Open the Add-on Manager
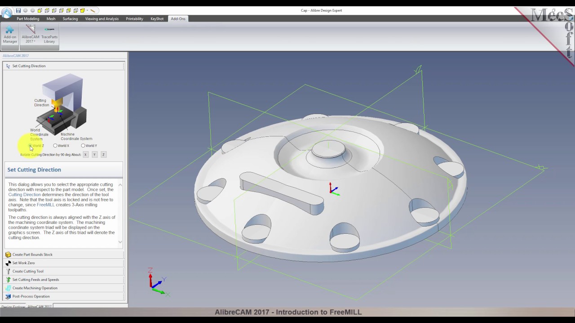 coord(10,35)
